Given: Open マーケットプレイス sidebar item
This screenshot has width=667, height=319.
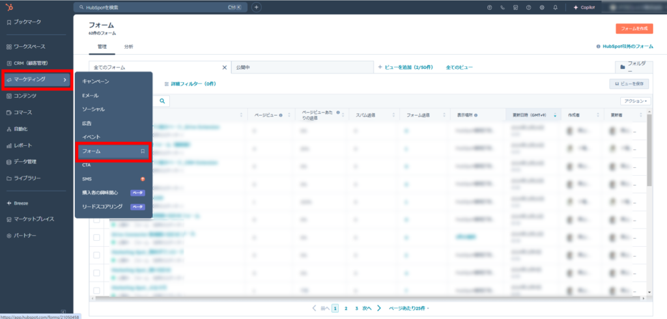Looking at the screenshot, I should [x=30, y=219].
